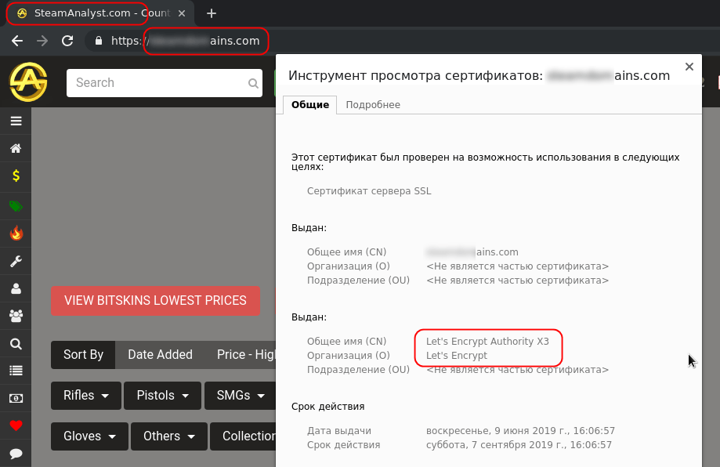Reload the page with refresh button

point(67,41)
